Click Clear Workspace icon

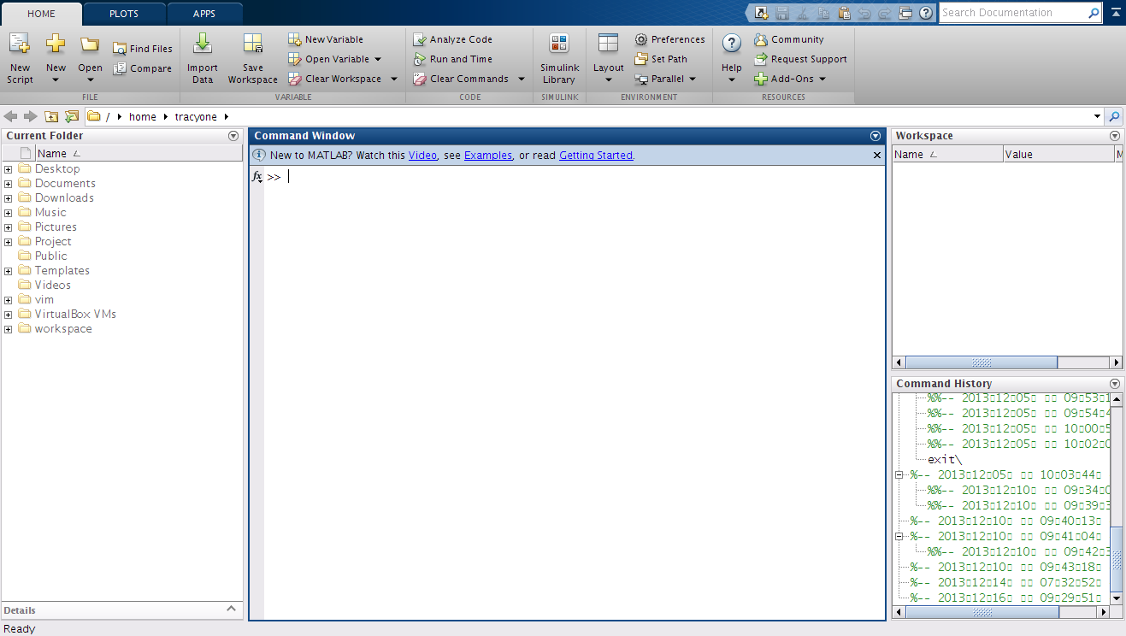[x=295, y=79]
